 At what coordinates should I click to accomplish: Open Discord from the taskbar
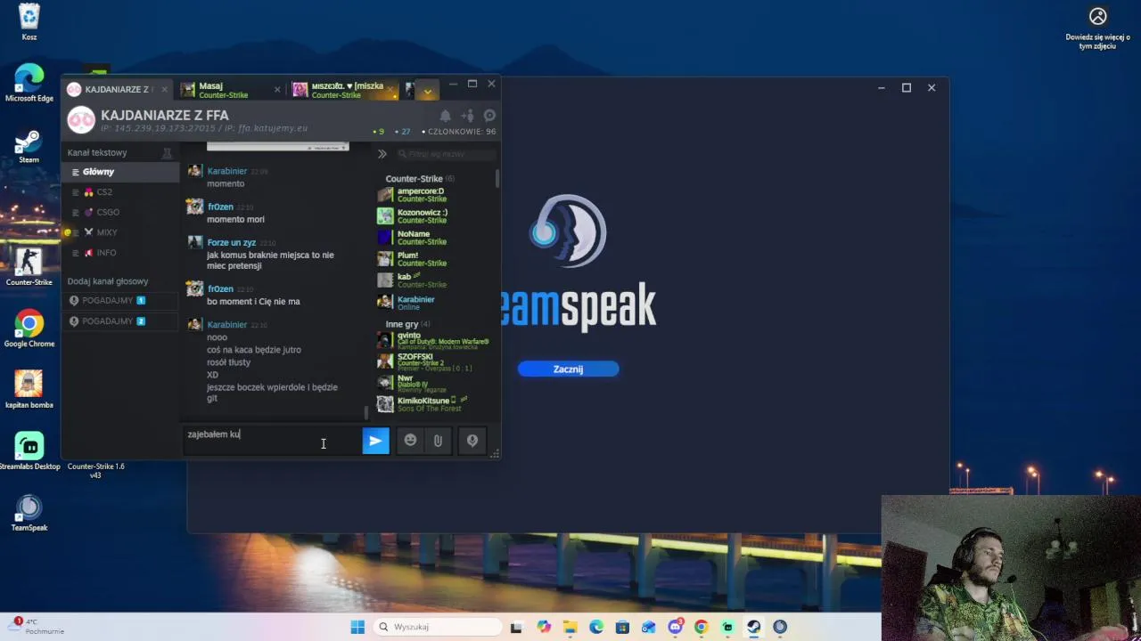click(x=675, y=627)
